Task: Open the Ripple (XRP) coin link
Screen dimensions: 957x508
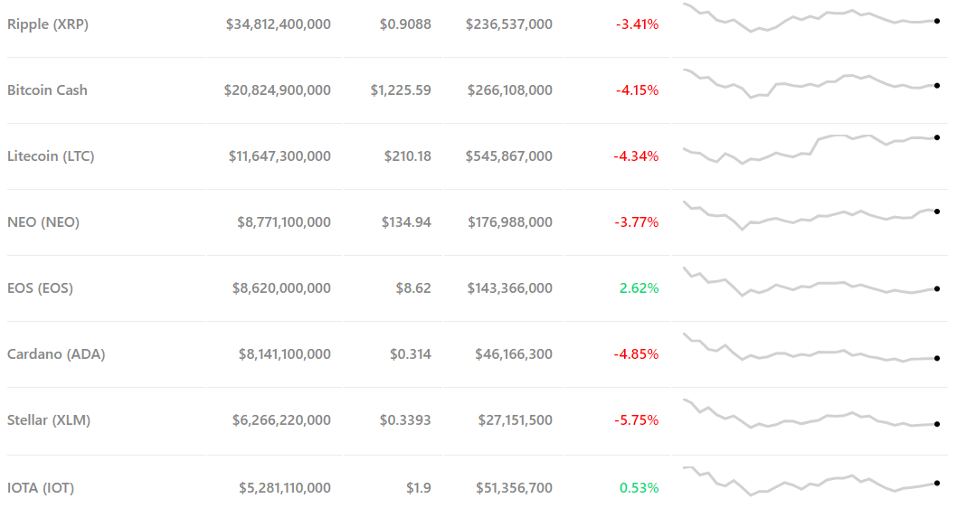Action: click(48, 24)
